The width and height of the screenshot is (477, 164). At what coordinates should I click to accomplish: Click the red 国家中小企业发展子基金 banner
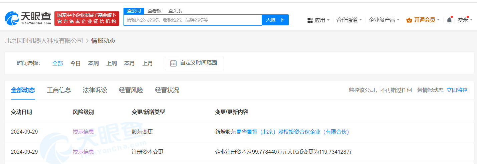coord(87,18)
